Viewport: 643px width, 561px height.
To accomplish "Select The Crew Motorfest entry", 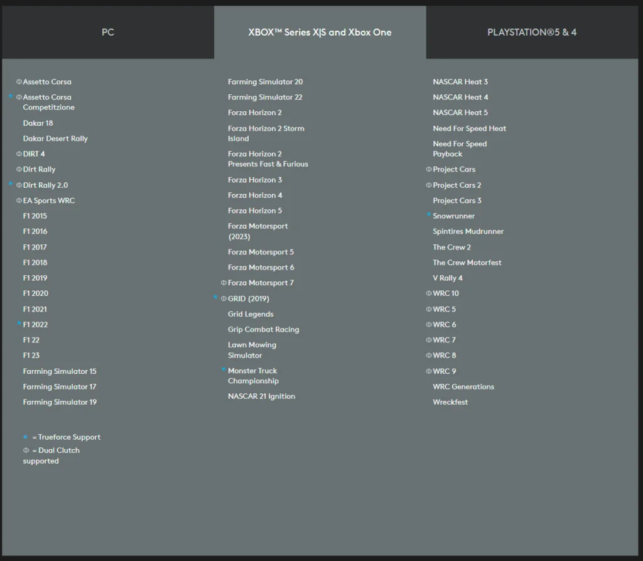I will 467,263.
